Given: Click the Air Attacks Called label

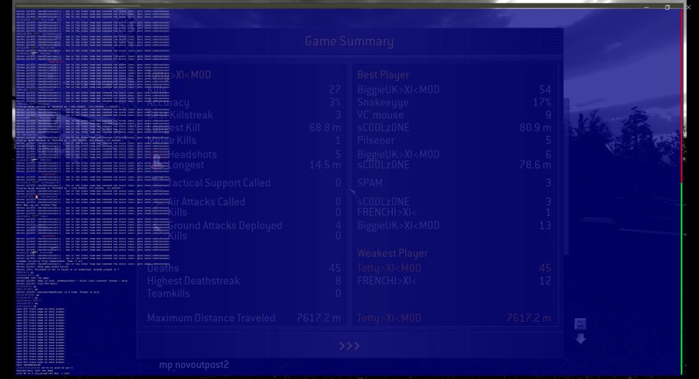Looking at the screenshot, I should tap(206, 202).
